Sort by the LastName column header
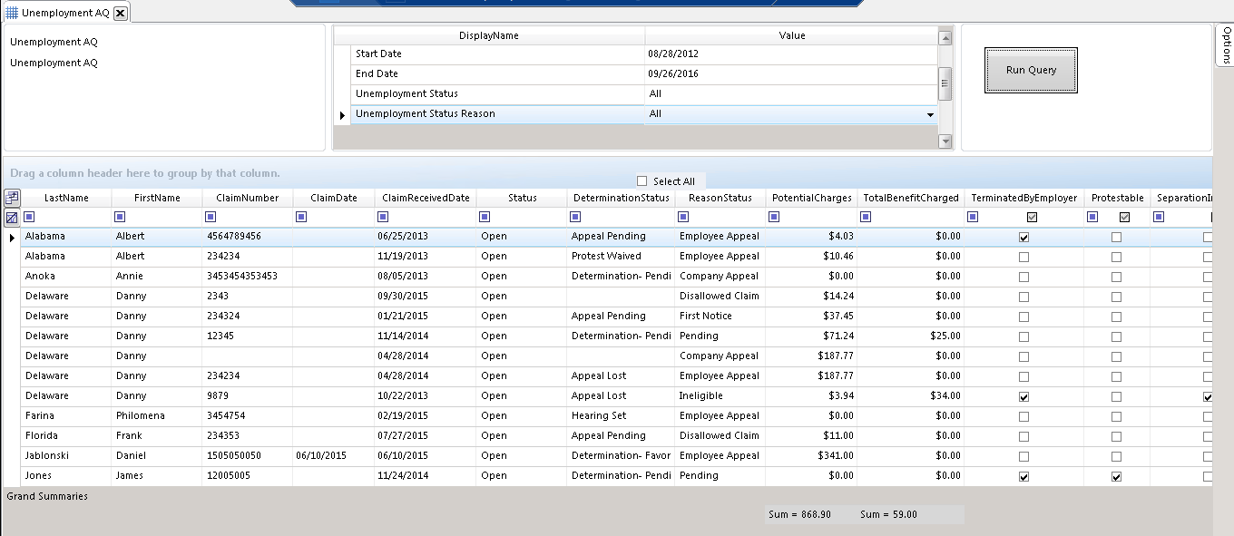 [66, 198]
